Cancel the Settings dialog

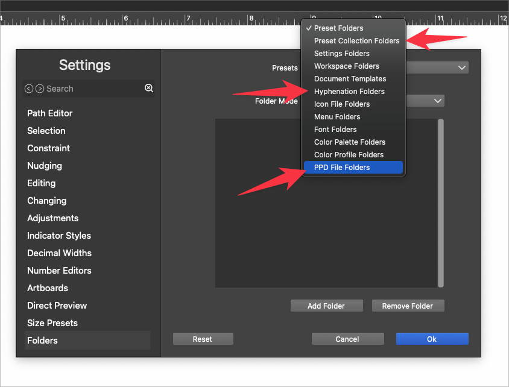[x=347, y=339]
